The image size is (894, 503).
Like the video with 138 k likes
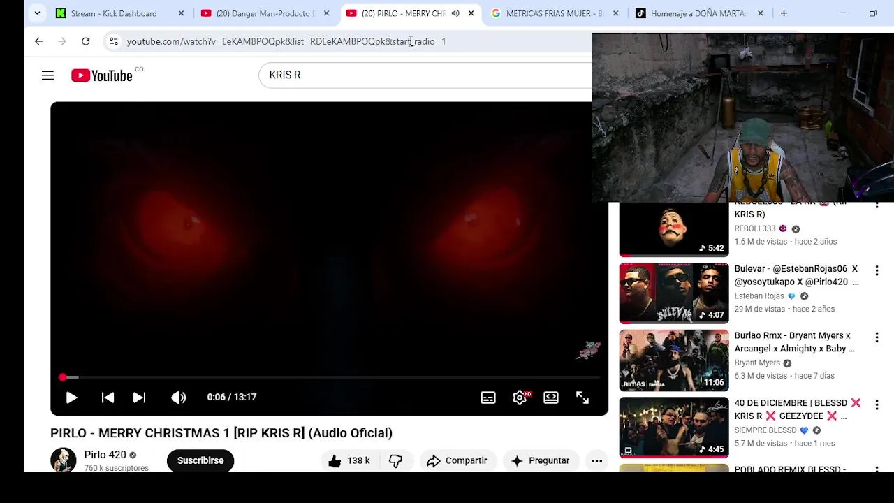[349, 460]
